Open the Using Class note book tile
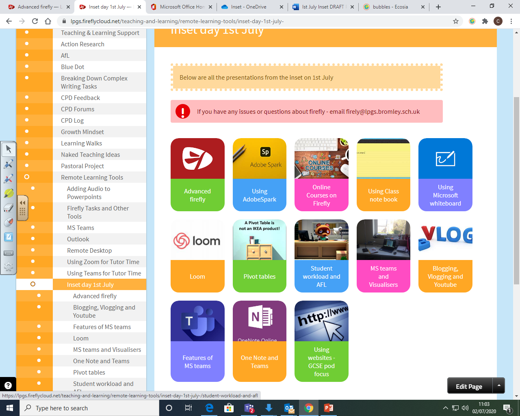 (x=383, y=175)
